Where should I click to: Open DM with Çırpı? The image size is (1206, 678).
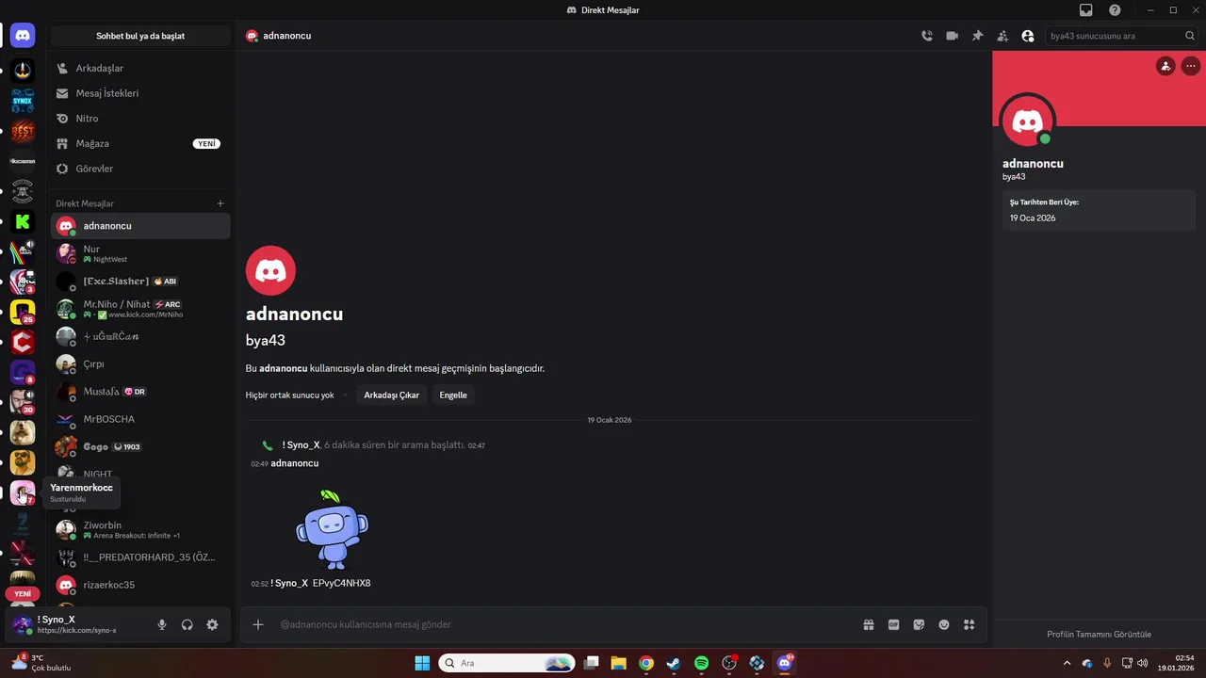coord(140,363)
